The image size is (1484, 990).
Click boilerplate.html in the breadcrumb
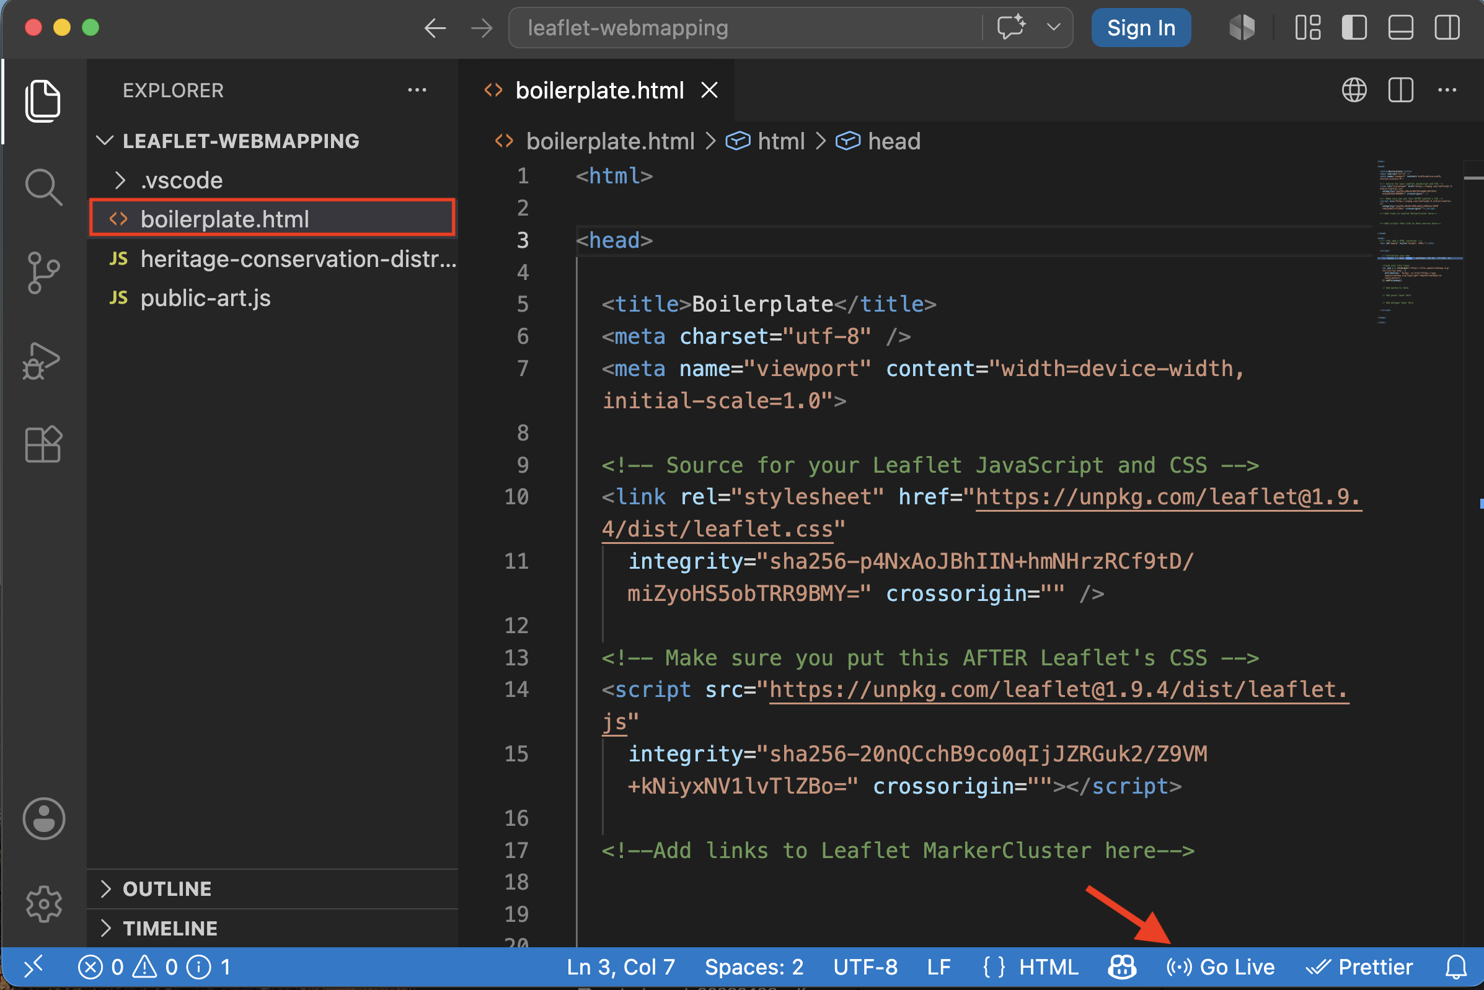(x=609, y=141)
